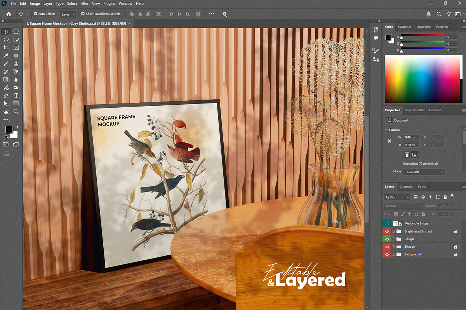The width and height of the screenshot is (466, 310).
Task: Switch to the Adjustments tab
Action: coord(414,110)
